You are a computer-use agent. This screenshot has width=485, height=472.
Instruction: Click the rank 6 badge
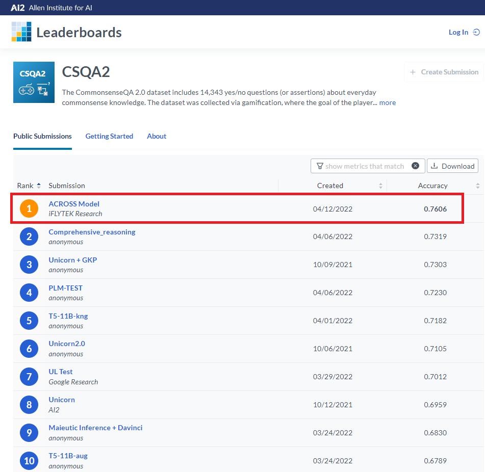click(29, 349)
